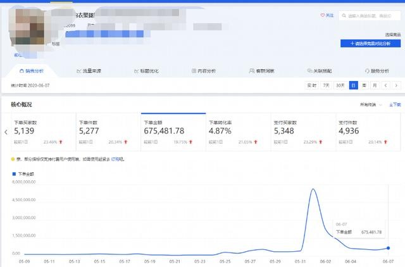Click the heart 关注 follow icon
The height and width of the screenshot is (267, 405).
(323, 15)
